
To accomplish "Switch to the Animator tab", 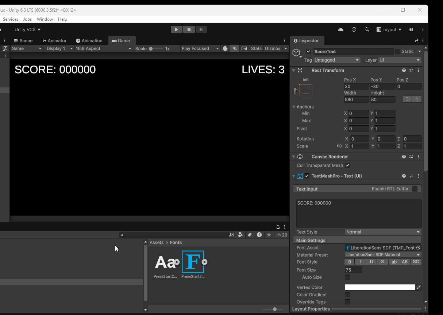I will click(x=54, y=41).
